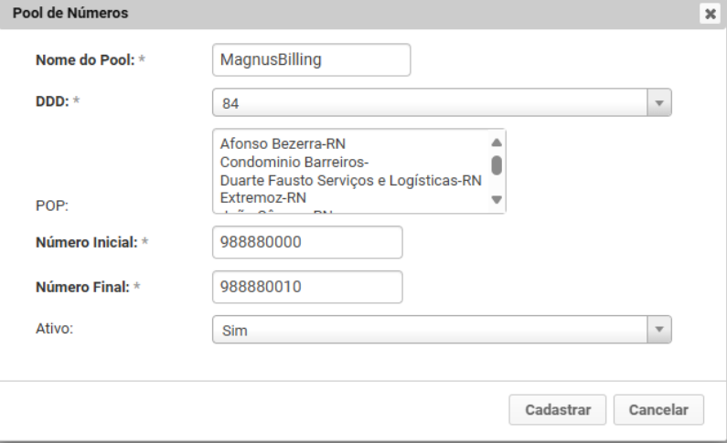Click the Nome do Pool text field

[x=310, y=59]
